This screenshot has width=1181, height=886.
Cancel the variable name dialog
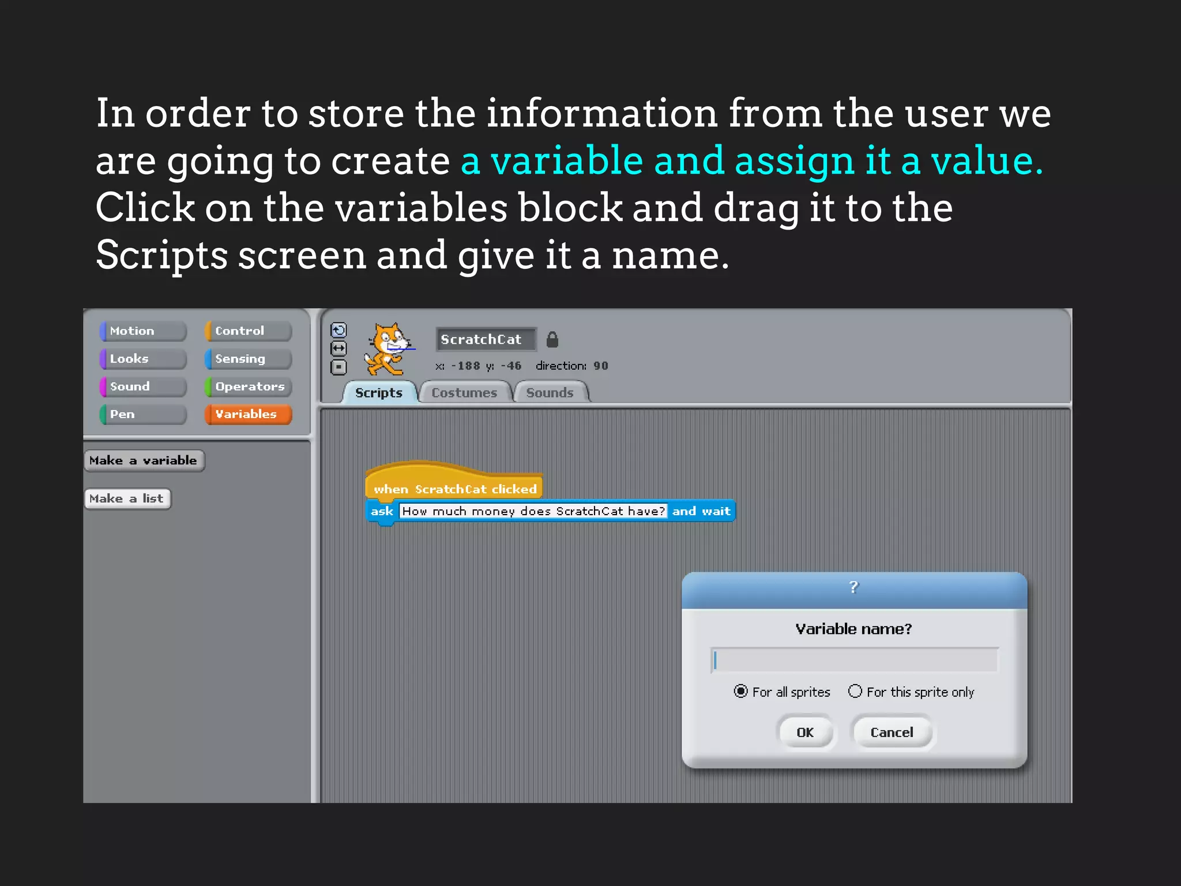tap(892, 732)
